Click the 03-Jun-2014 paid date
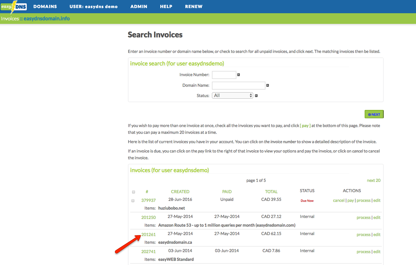The height and width of the screenshot is (265, 416). (x=227, y=250)
